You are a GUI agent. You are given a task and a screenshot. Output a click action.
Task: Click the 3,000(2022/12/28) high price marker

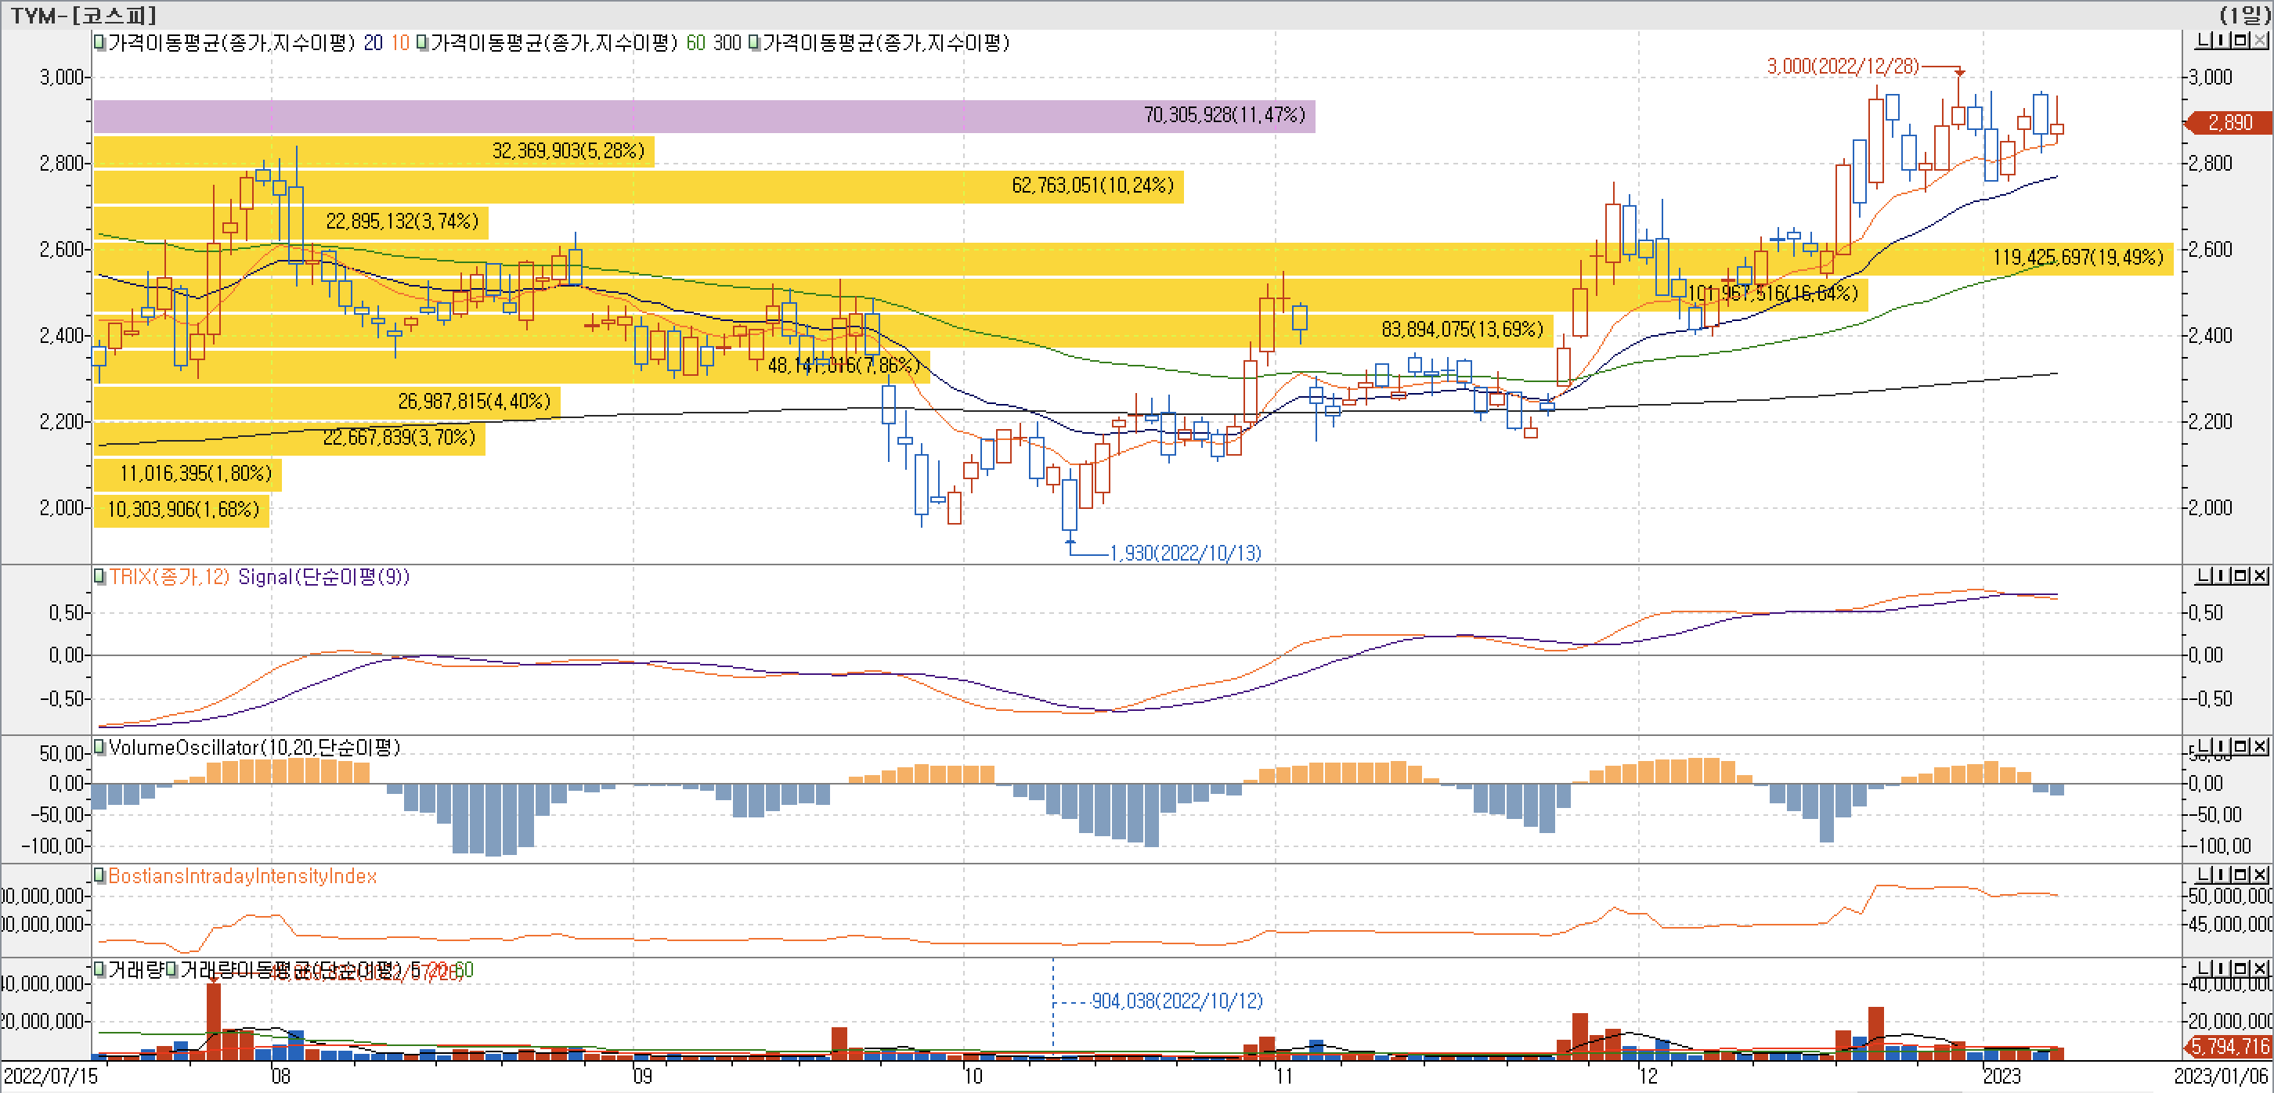(1843, 67)
